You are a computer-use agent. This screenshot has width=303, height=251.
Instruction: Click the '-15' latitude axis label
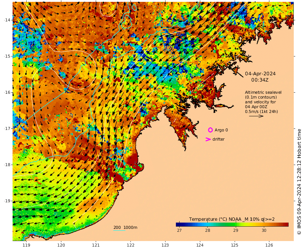point(7,56)
